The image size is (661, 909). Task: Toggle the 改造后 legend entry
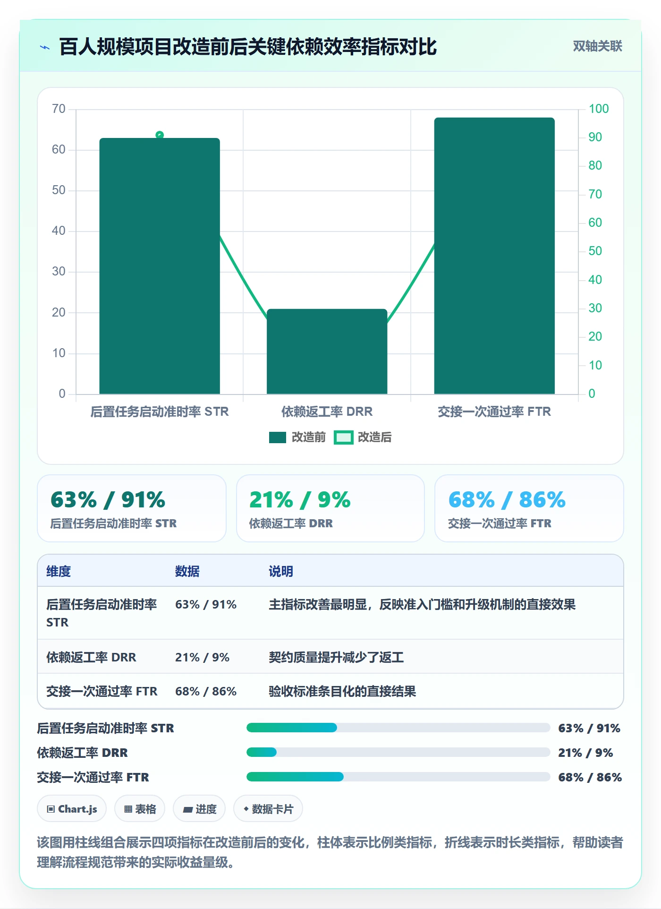point(363,437)
